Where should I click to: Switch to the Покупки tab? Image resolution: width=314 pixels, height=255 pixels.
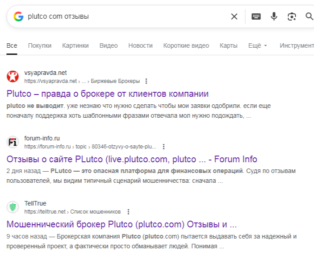40,45
